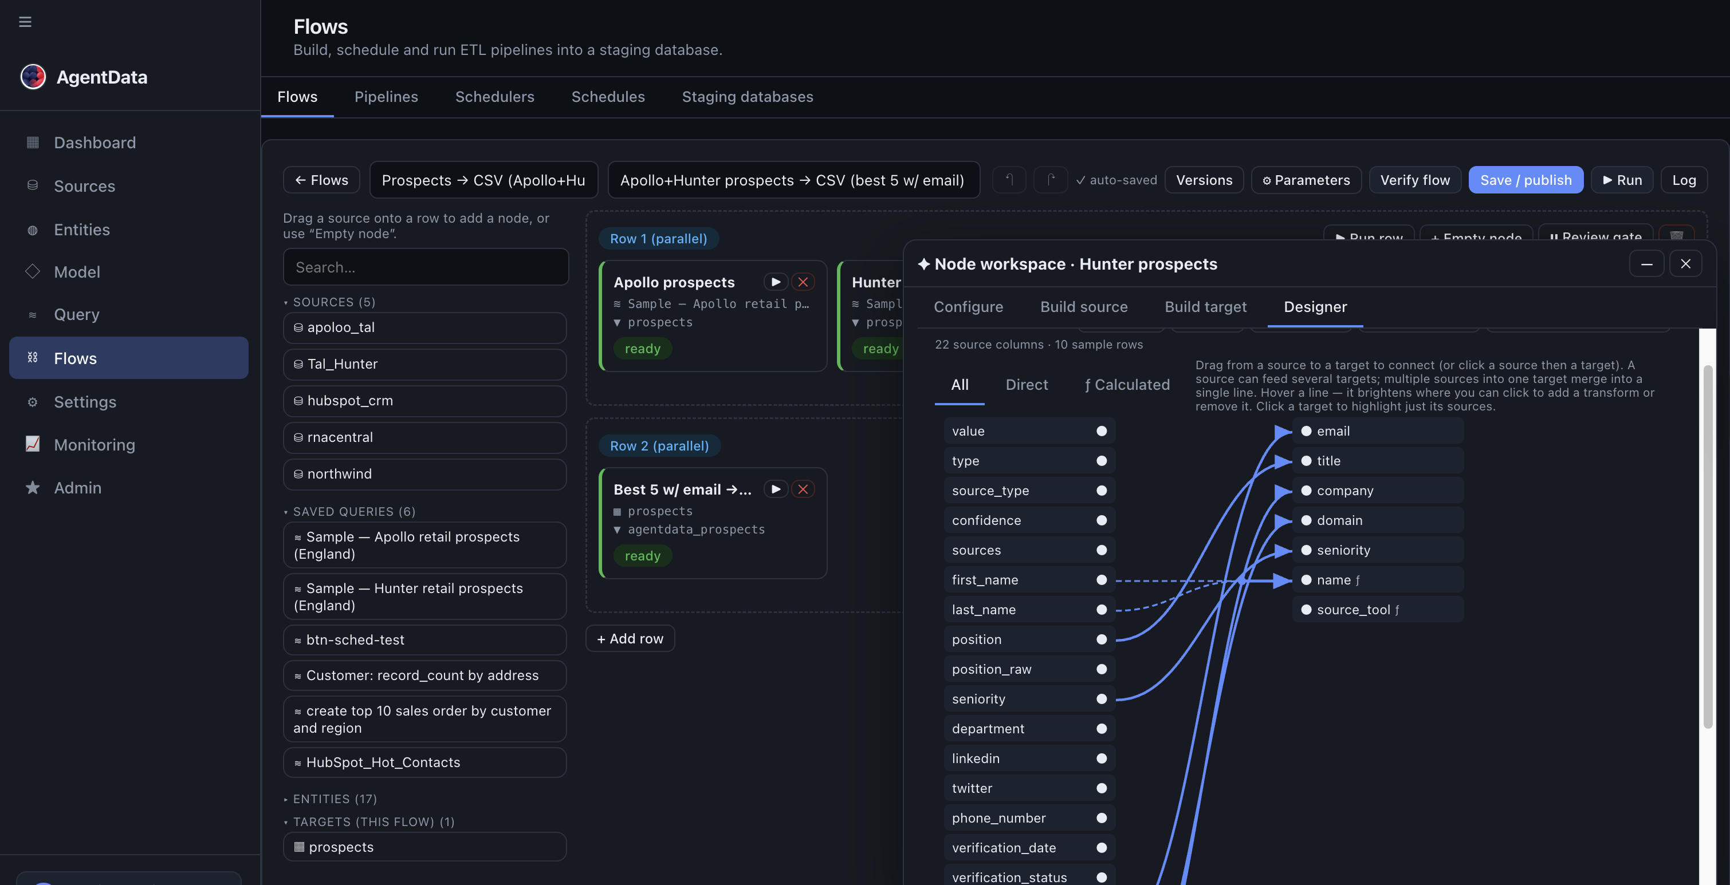Open Dashboard in the sidebar

point(129,142)
